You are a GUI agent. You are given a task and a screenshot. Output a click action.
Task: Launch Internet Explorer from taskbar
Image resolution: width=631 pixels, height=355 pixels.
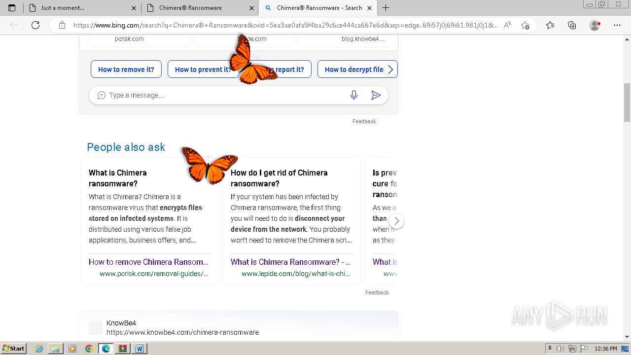click(39, 349)
